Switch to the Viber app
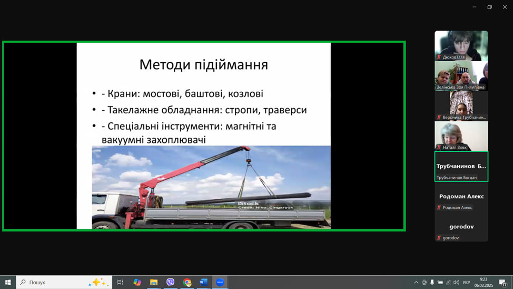 point(170,282)
